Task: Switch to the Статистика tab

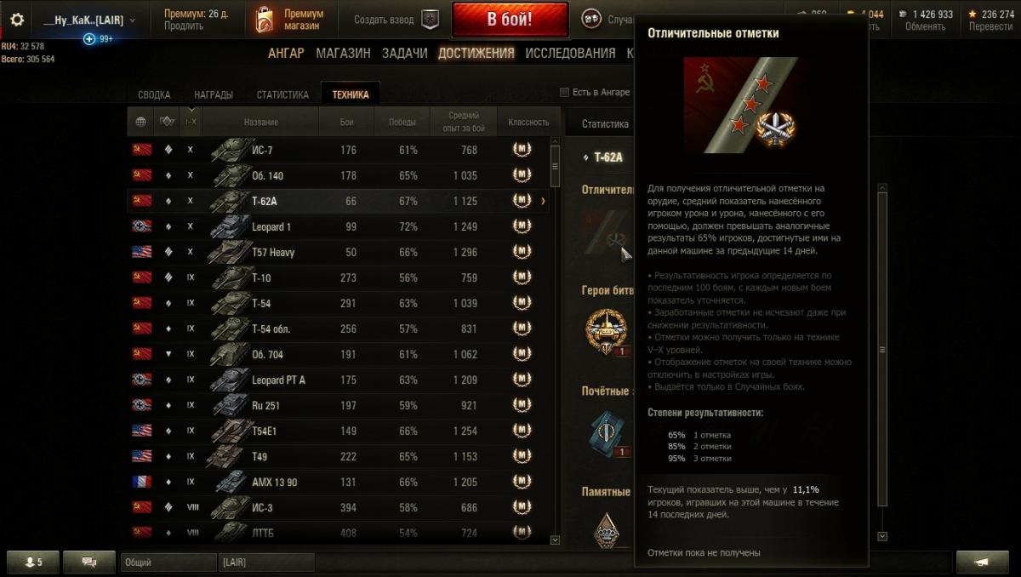Action: 282,94
